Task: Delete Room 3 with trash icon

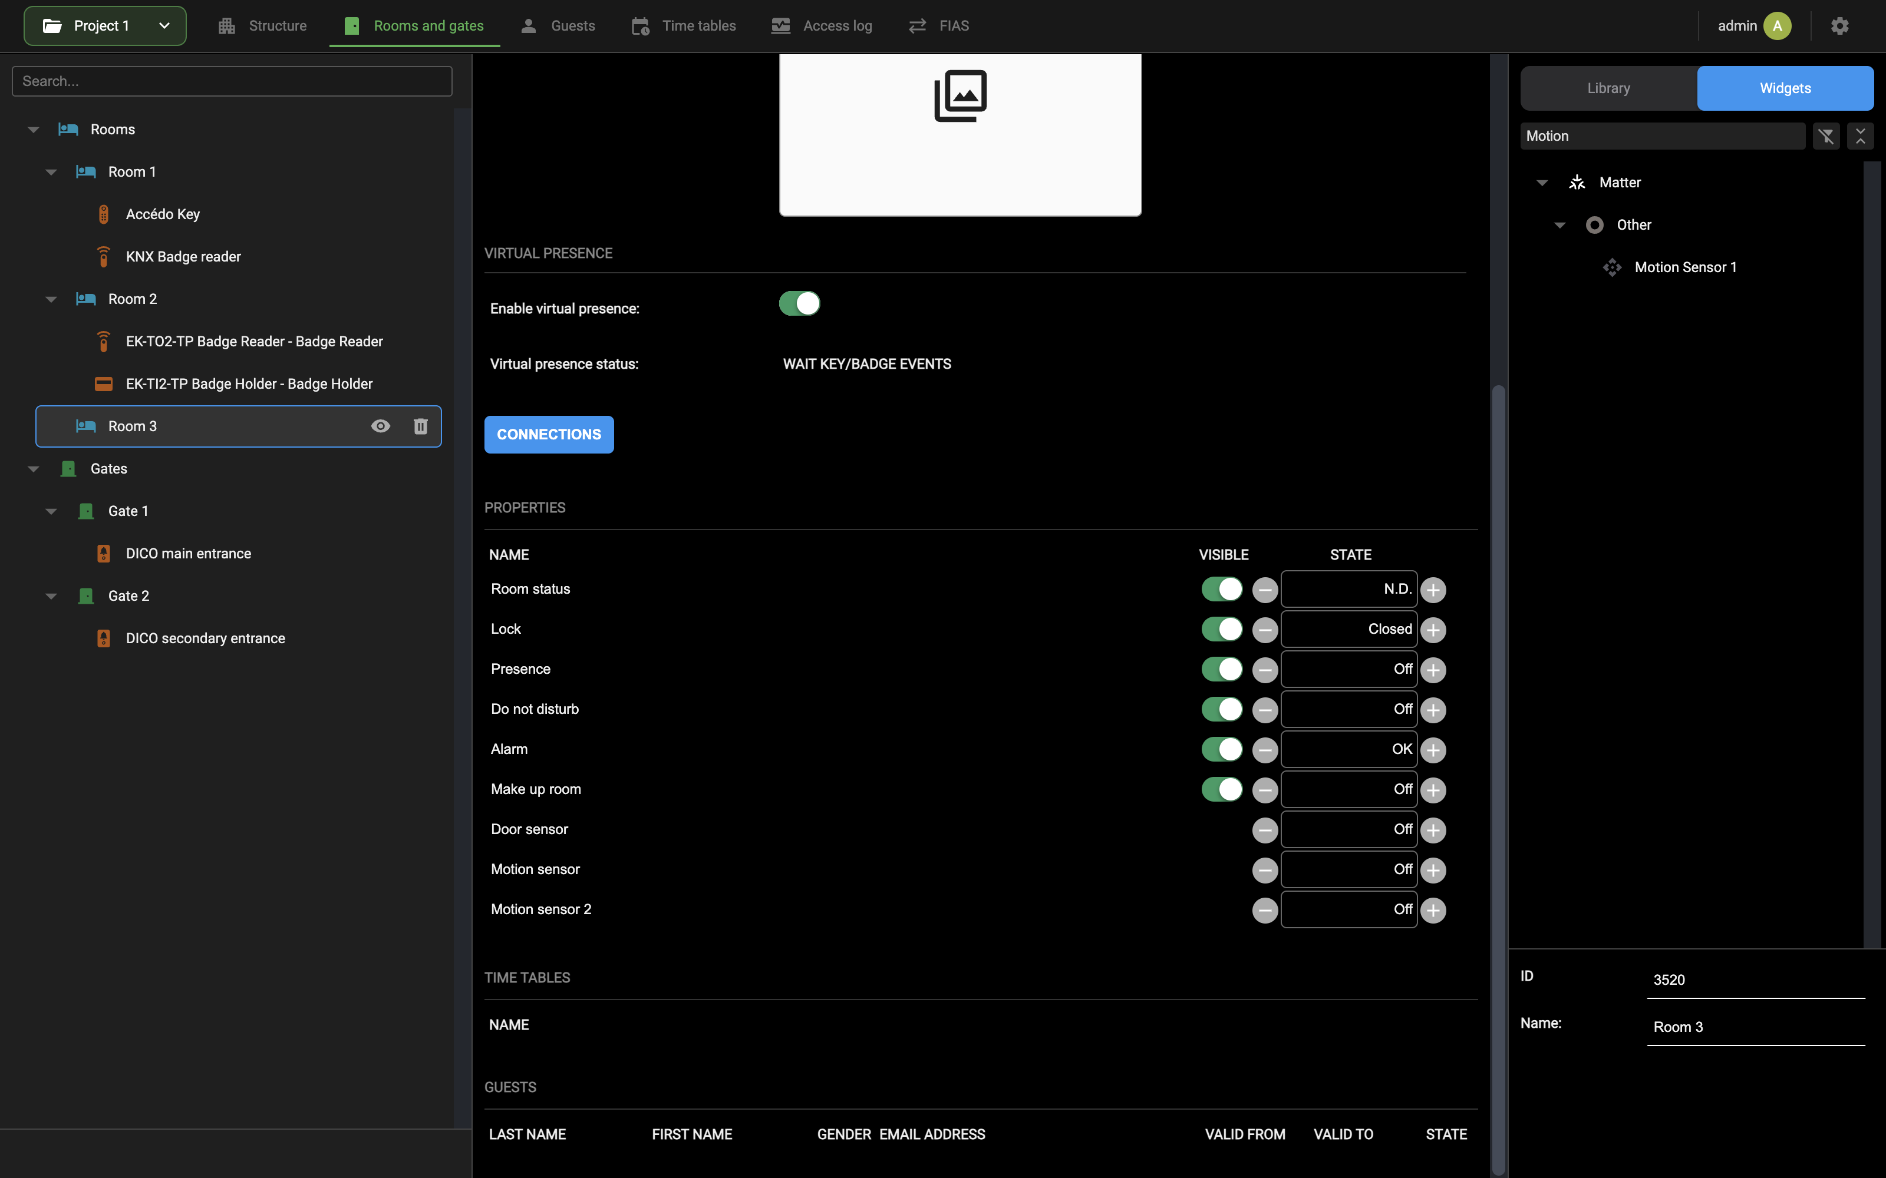Action: (421, 426)
